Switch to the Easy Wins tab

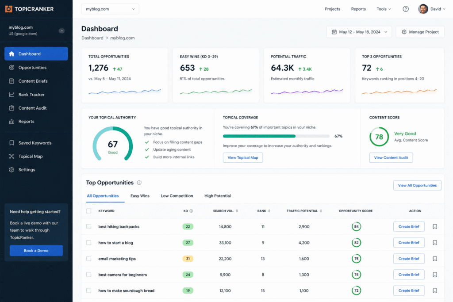pos(140,196)
